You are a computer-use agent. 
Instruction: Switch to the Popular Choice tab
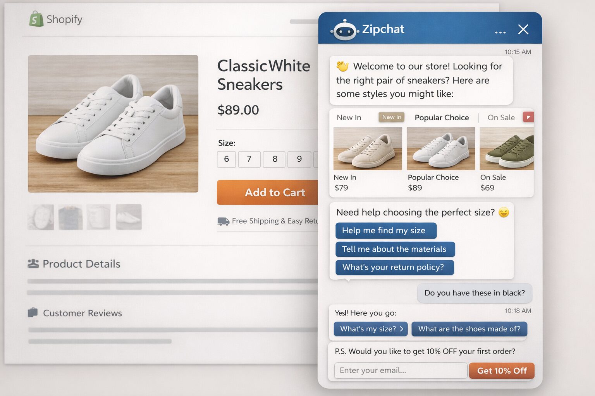tap(442, 117)
